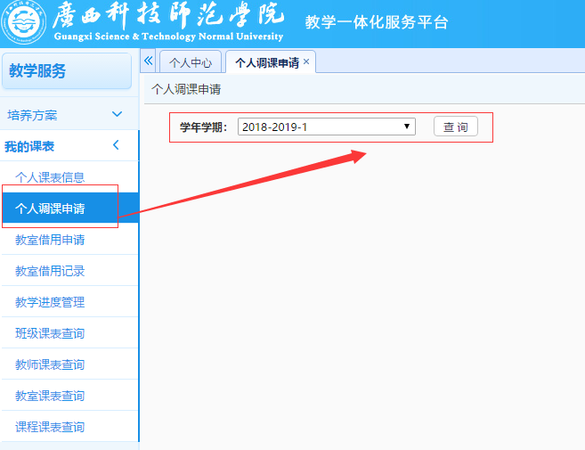
Task: Open 教师课表查询
Action: click(x=50, y=364)
